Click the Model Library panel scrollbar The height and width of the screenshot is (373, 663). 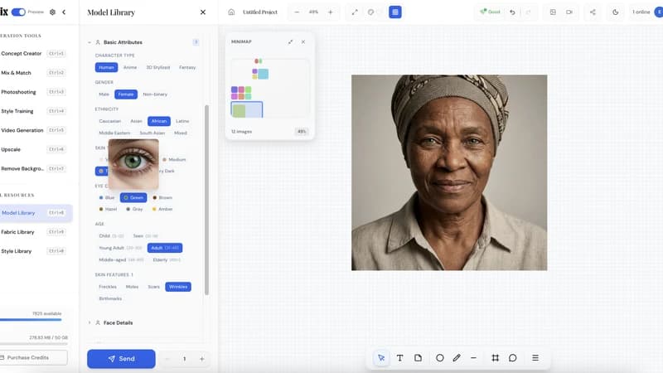206,200
